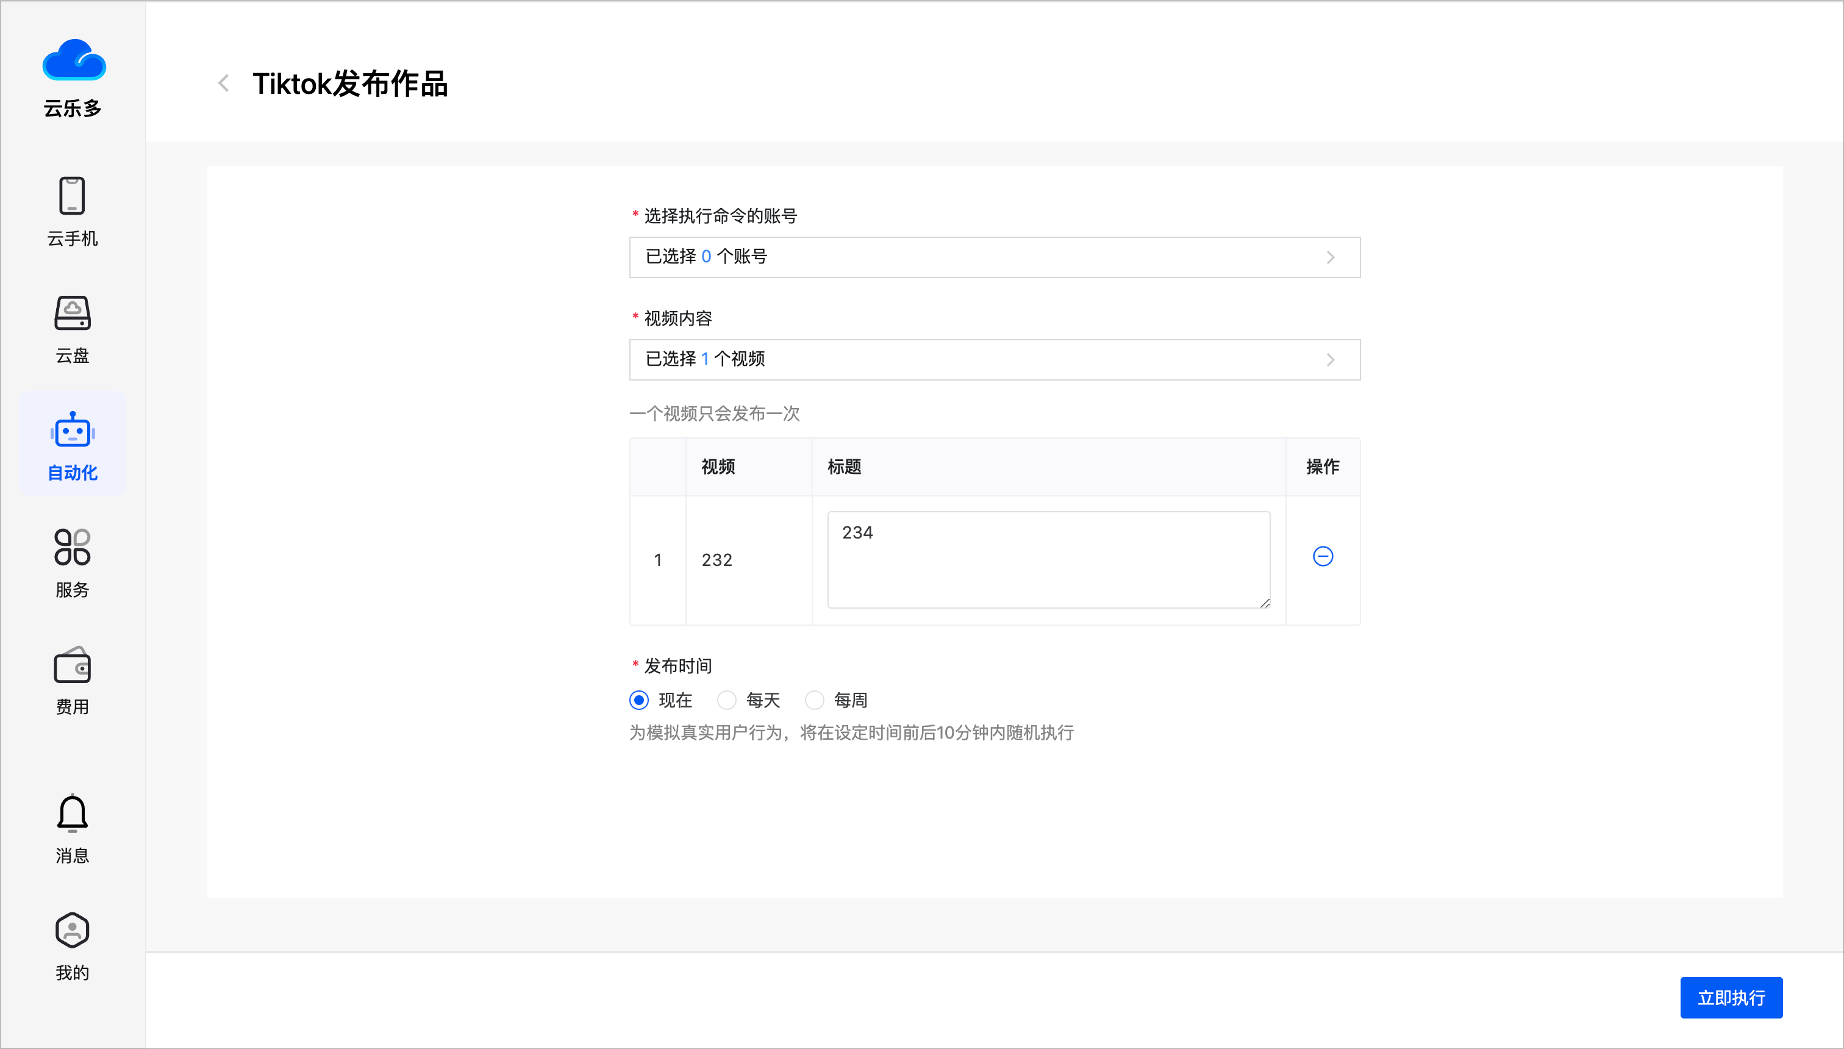Select the 自动化 robot icon
The image size is (1844, 1049).
[x=72, y=429]
